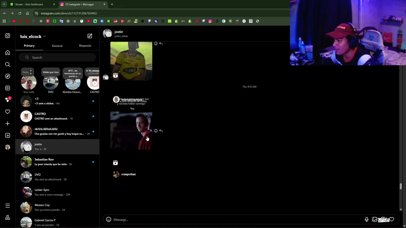Open chat saying Cha gracias env me gustó
The width and height of the screenshot is (406, 228).
pos(57,131)
